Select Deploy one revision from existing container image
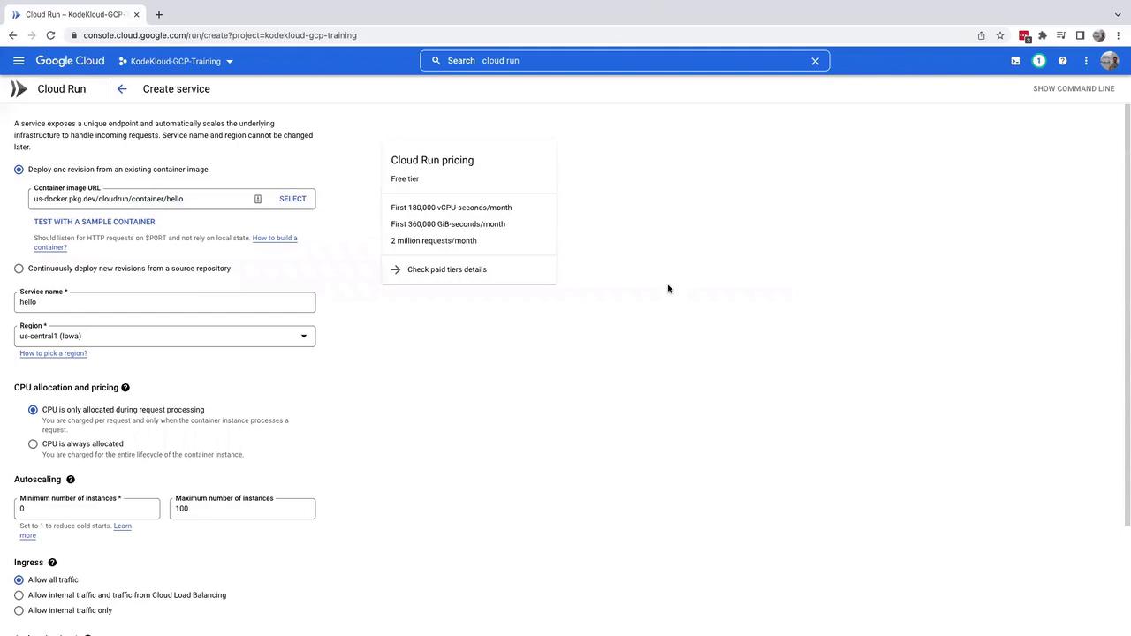 [19, 170]
